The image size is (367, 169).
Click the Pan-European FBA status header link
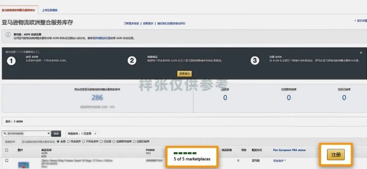289,150
